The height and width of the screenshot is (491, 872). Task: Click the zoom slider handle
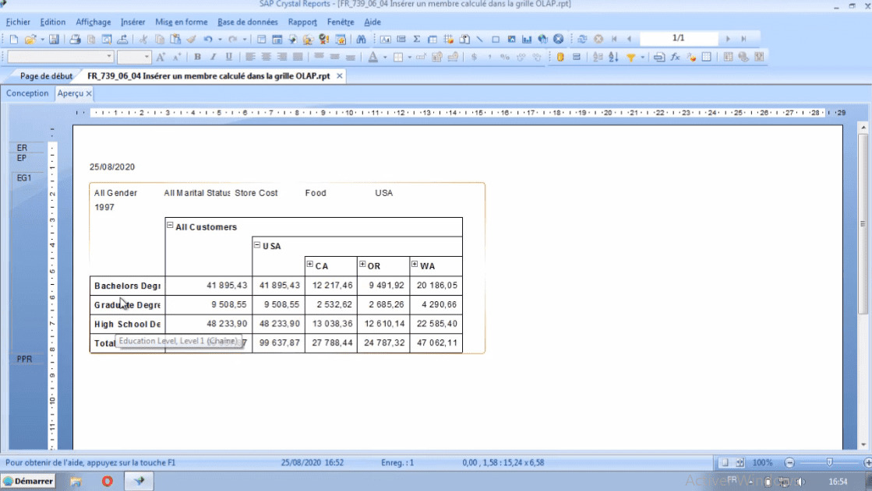[829, 462]
